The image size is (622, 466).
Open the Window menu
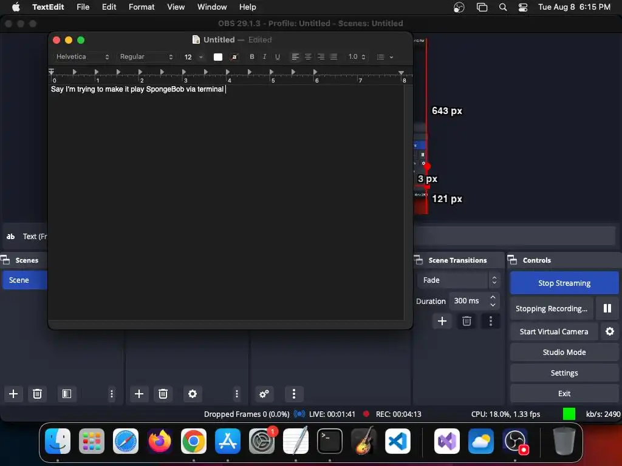(212, 7)
